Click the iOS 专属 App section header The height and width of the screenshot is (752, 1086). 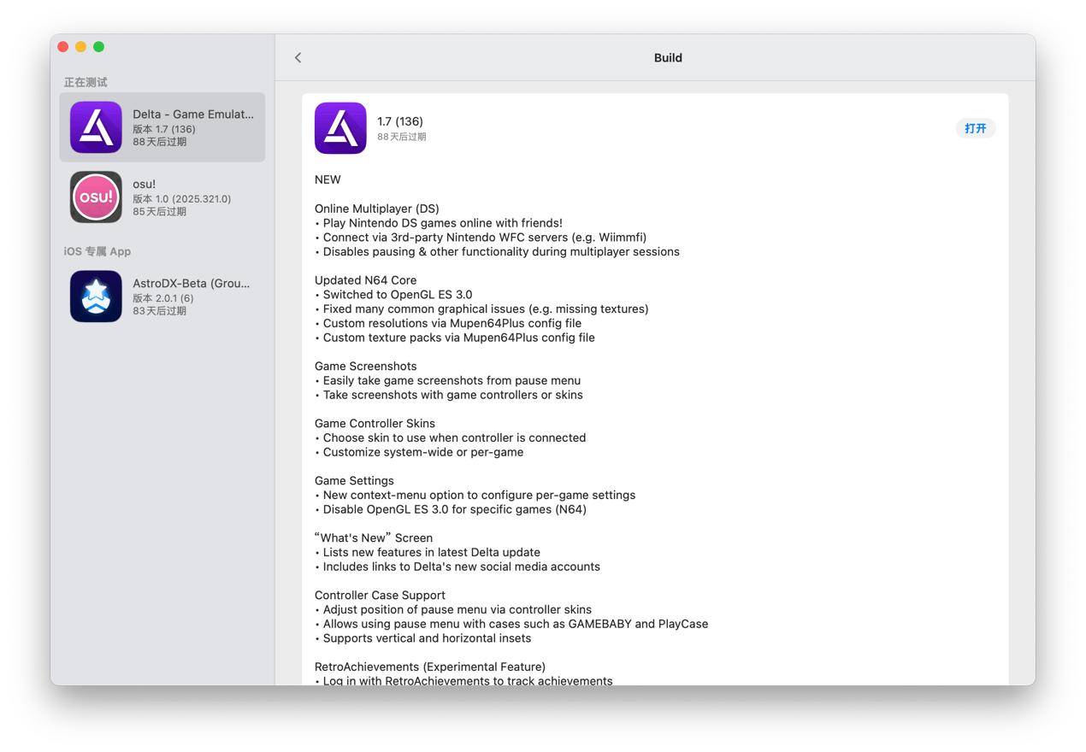point(97,251)
